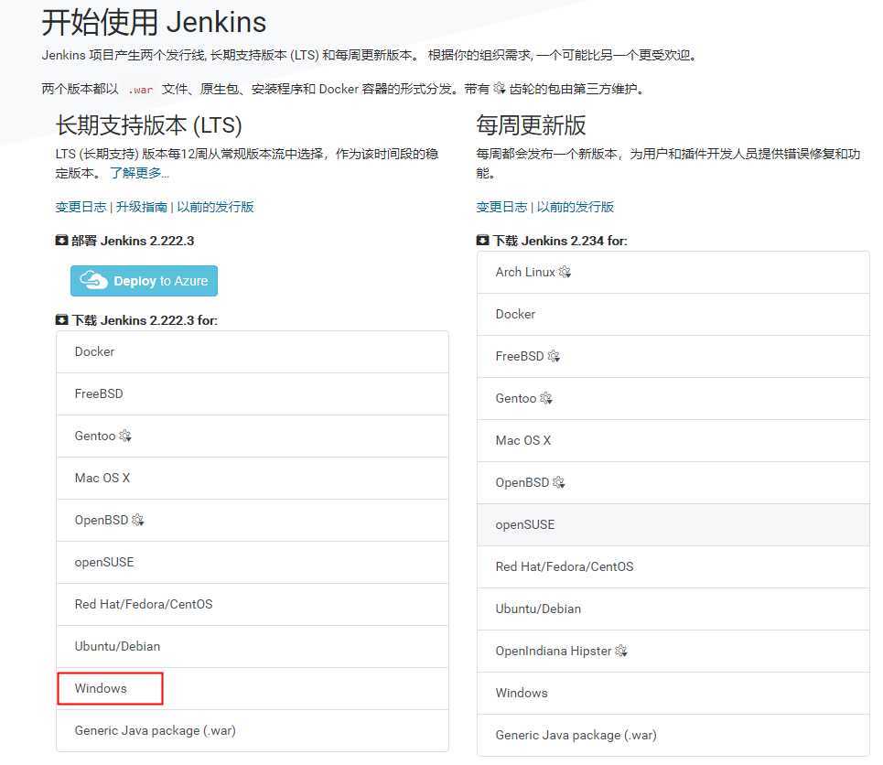Viewport: 883px width, 765px height.
Task: Select Arch Linux in the weekly 2.234 list
Action: [x=673, y=273]
